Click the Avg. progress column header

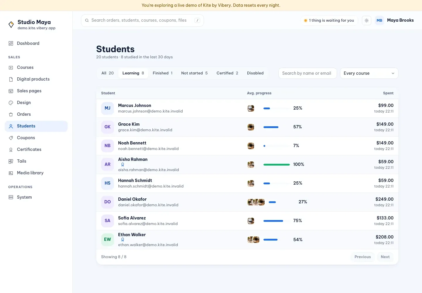259,93
